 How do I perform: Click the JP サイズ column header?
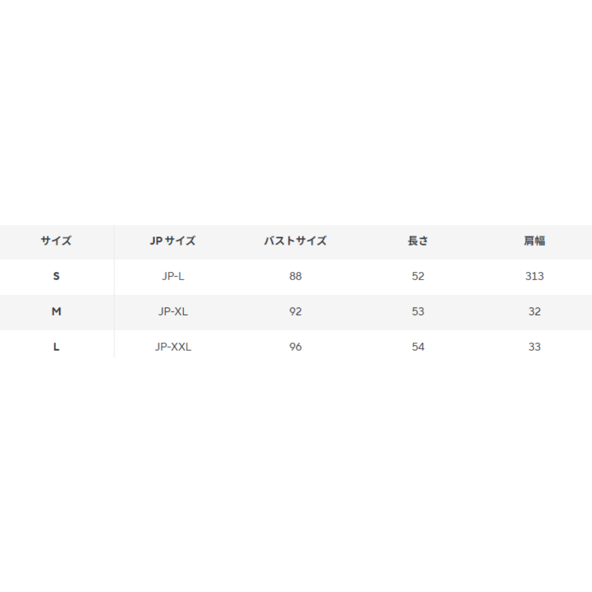pyautogui.click(x=173, y=241)
